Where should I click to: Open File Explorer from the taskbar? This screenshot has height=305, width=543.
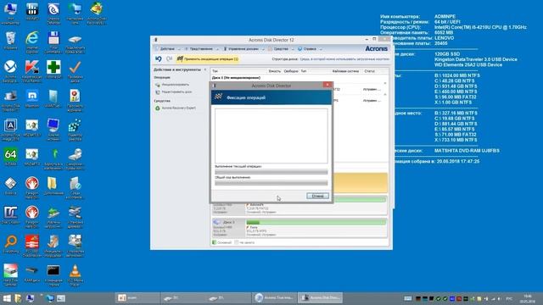click(18, 298)
